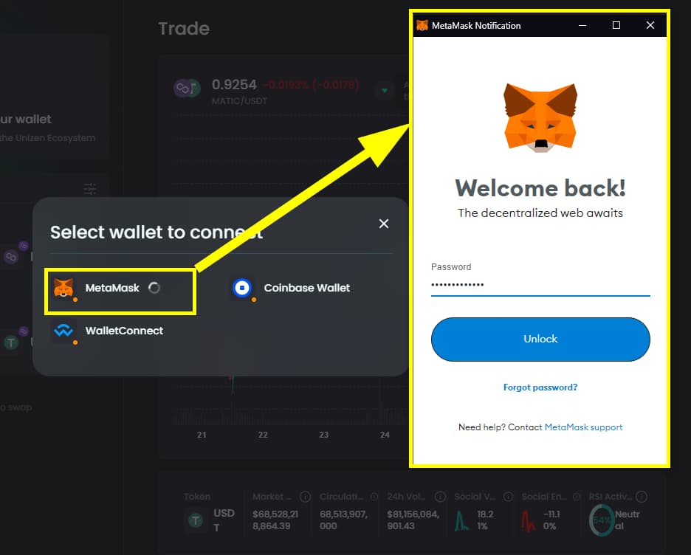Click the info icon beside 24h Volume
Screen dimensions: 691x555
point(441,497)
